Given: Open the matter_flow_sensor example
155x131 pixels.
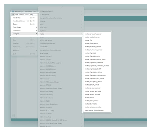Looking at the screenshot, I should point(97,43).
